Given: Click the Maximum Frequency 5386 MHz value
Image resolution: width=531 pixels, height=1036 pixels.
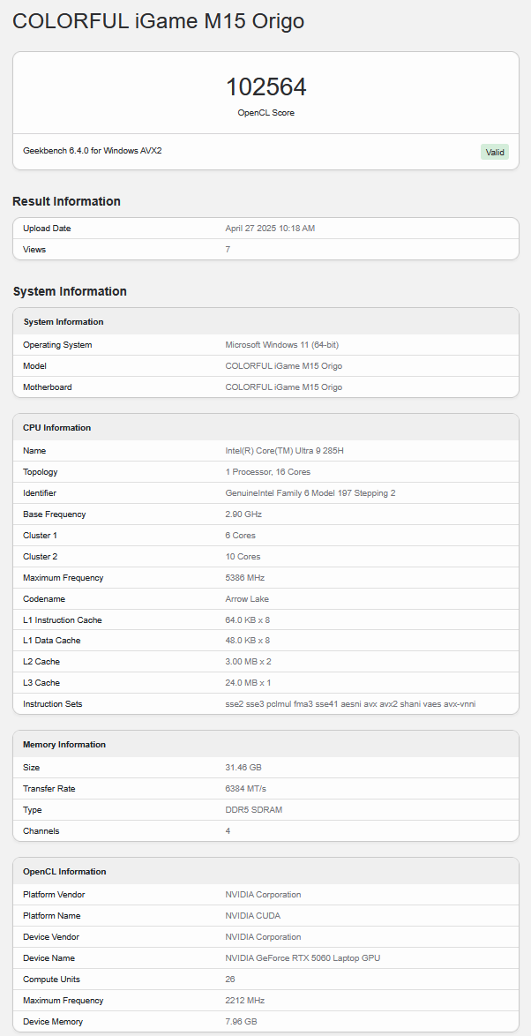Looking at the screenshot, I should pos(245,578).
